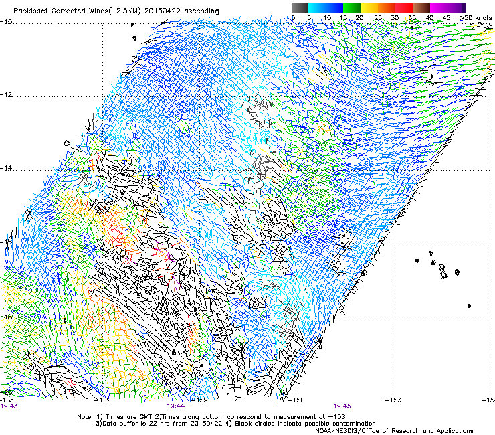Image resolution: width=495 pixels, height=435 pixels.
Task: Click the magenta 40–45 knots legend swatch
Action: tap(439, 8)
